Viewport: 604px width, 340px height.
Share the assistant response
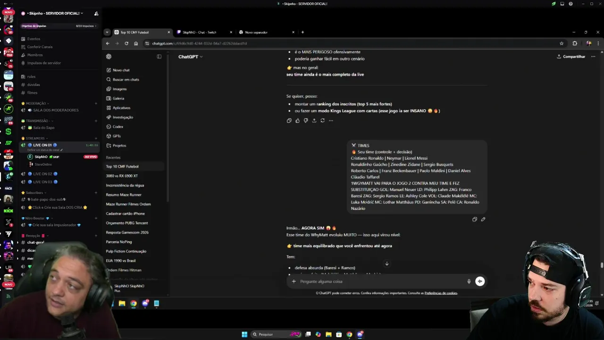click(314, 120)
